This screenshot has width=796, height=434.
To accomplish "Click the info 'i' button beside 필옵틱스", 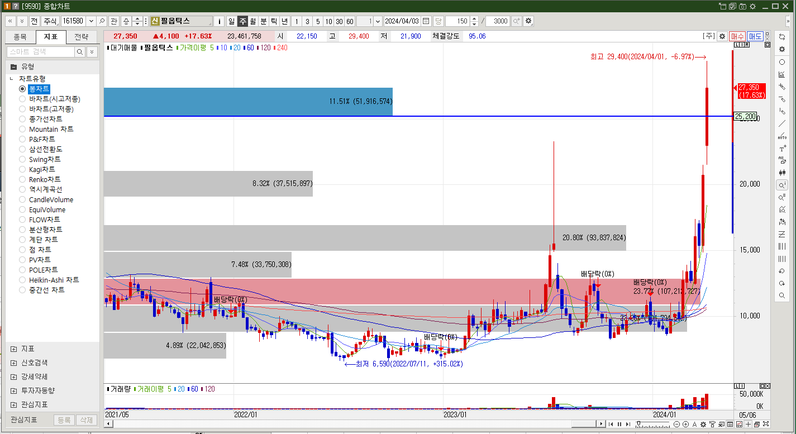I will [220, 21].
